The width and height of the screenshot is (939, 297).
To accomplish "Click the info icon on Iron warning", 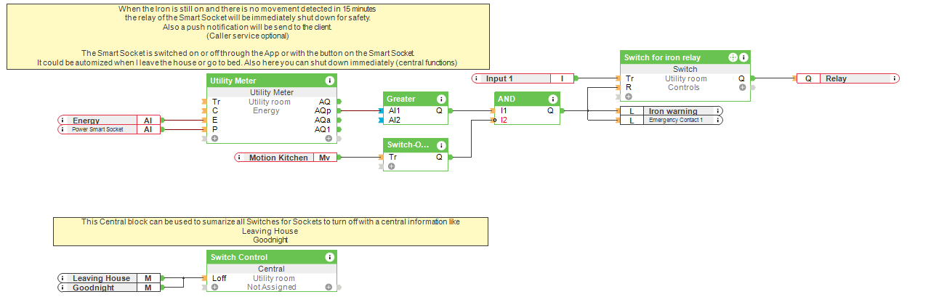I will (718, 111).
